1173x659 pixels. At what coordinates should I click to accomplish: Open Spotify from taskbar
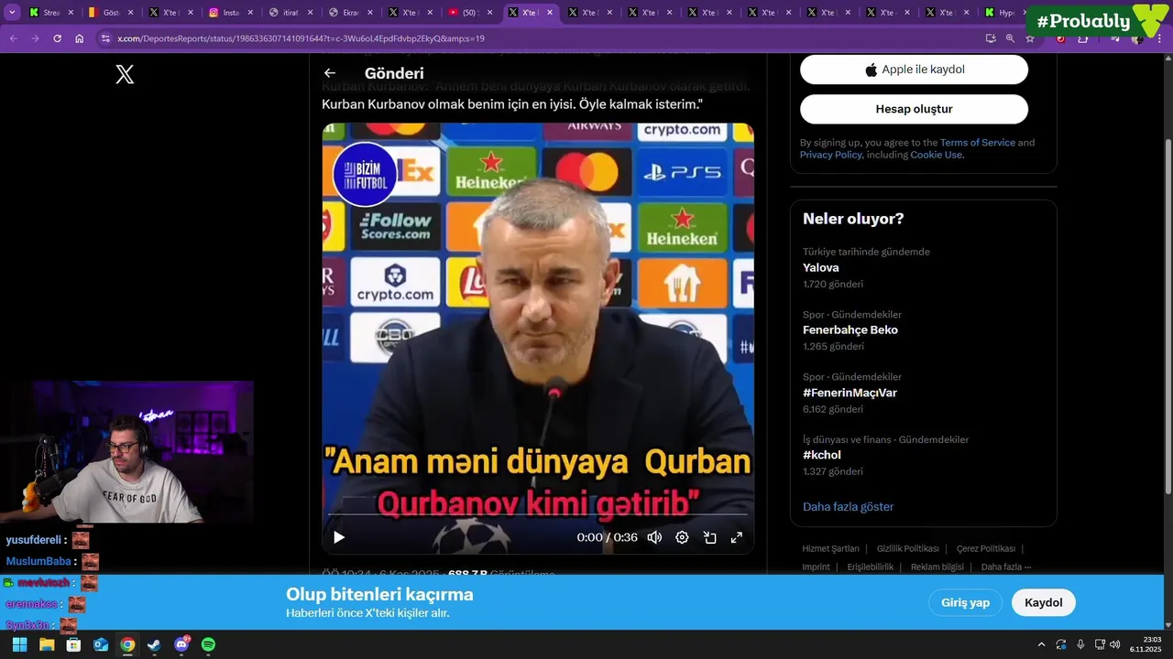(208, 644)
